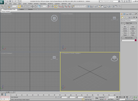
Task: Open the Material Editor icon
Action: coord(109,6)
